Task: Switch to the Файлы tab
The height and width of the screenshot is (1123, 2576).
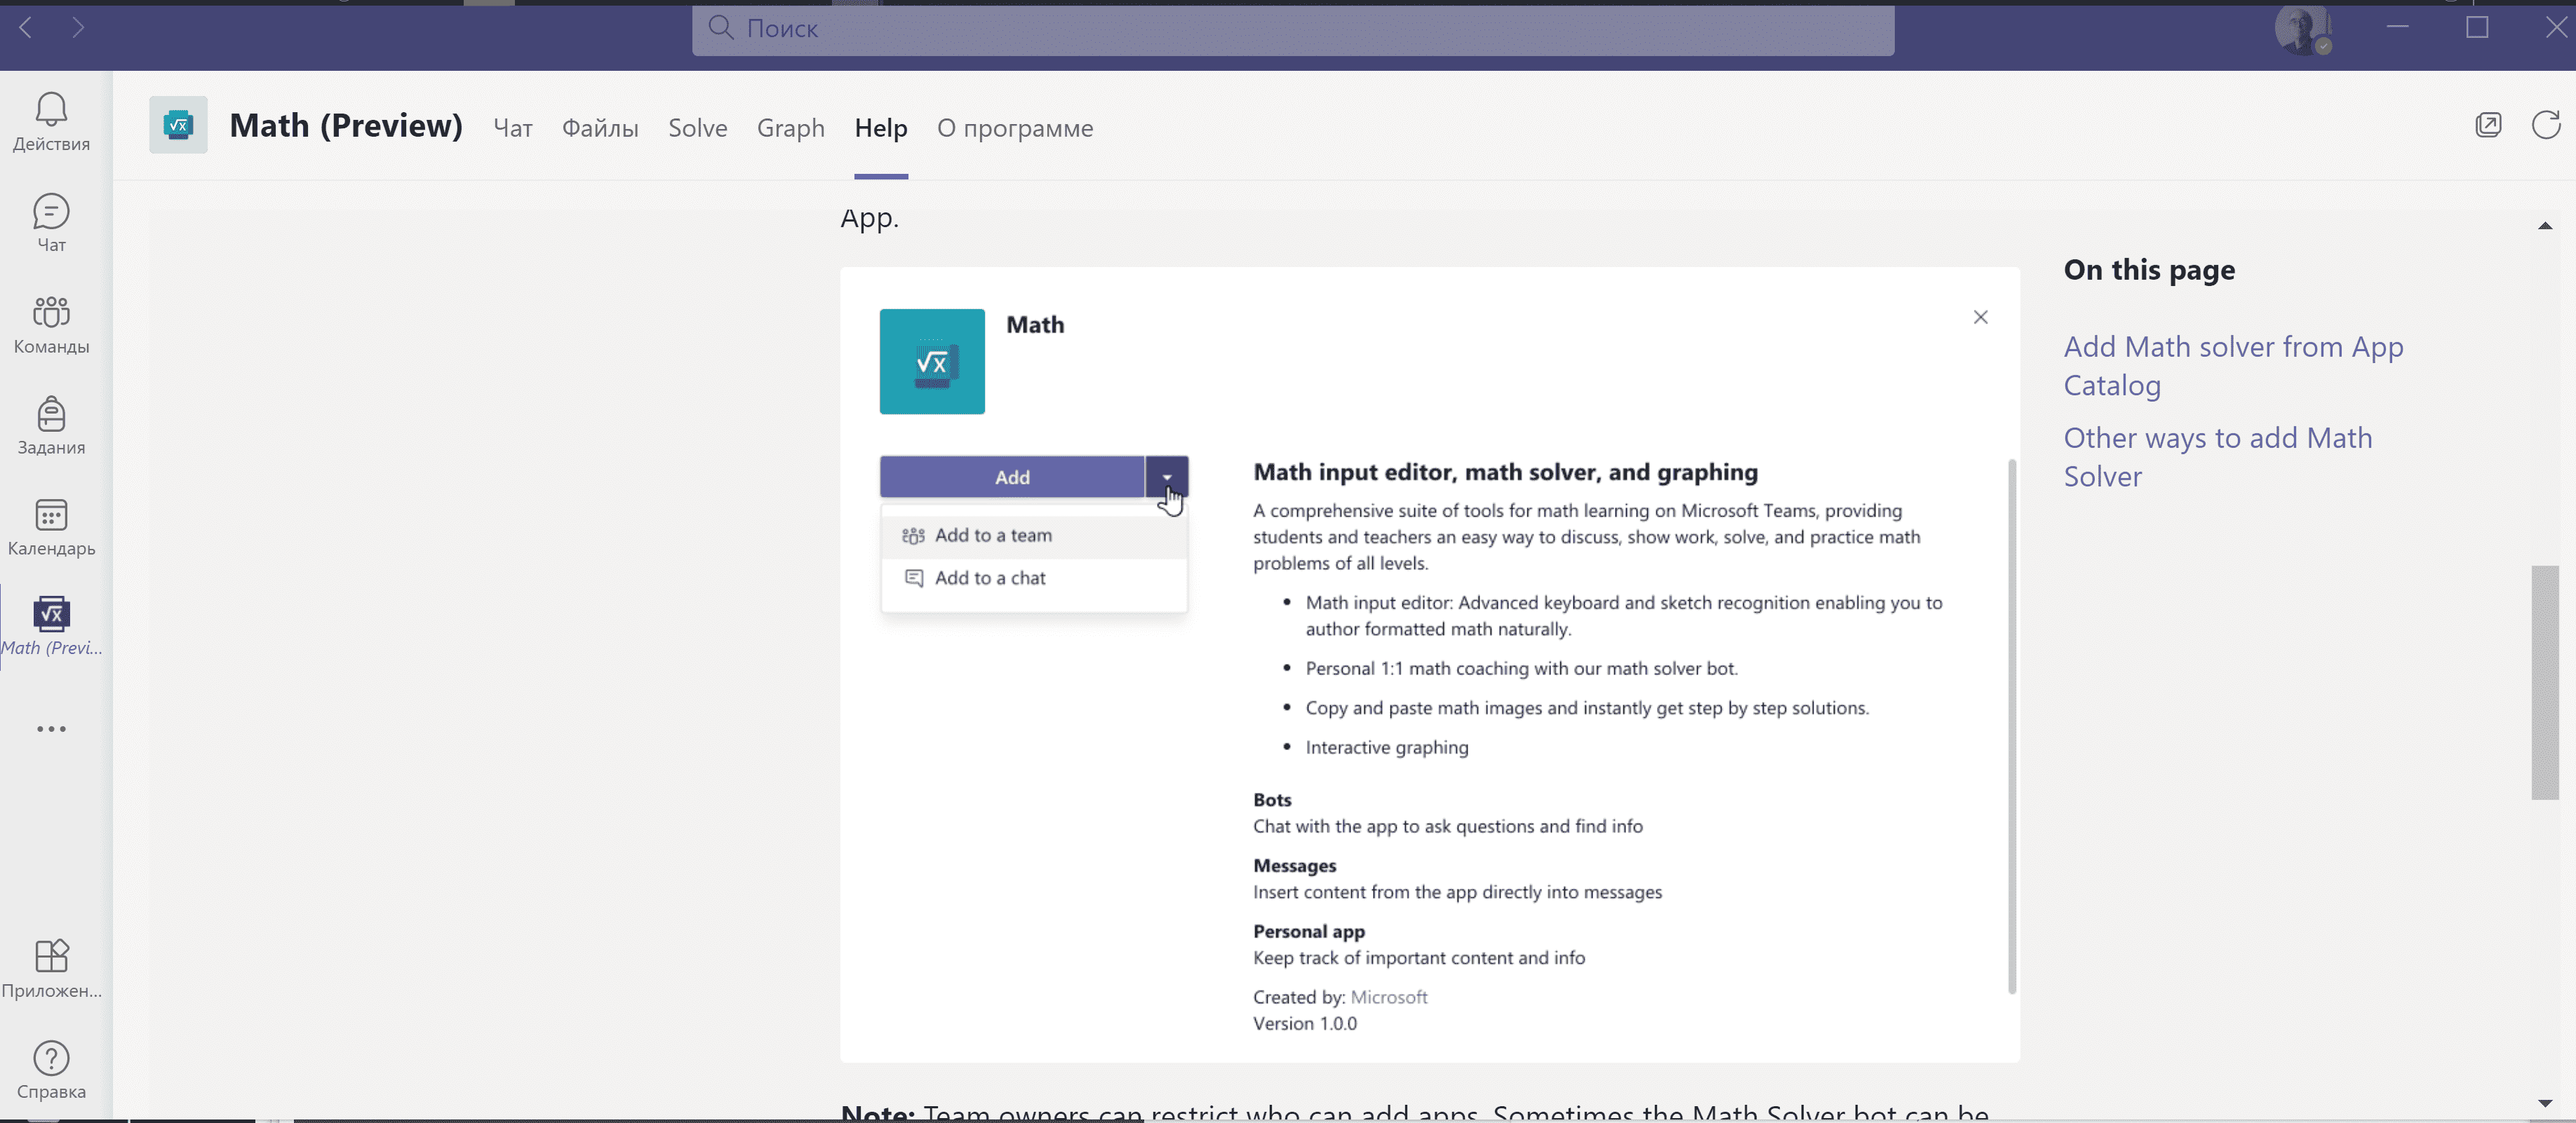Action: 600,128
